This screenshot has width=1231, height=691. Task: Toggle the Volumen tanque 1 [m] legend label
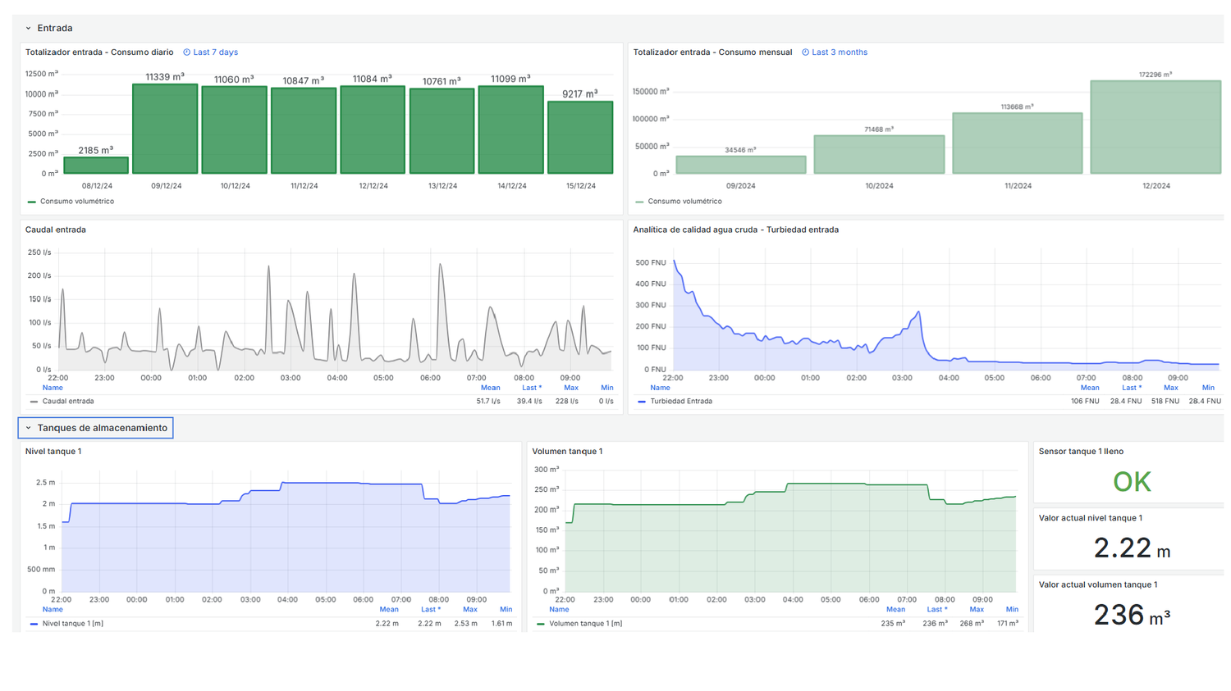pos(586,624)
